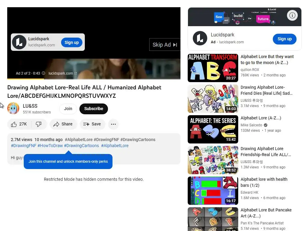Click Sign up in the sidebar Lucidspark ad

tap(285, 39)
